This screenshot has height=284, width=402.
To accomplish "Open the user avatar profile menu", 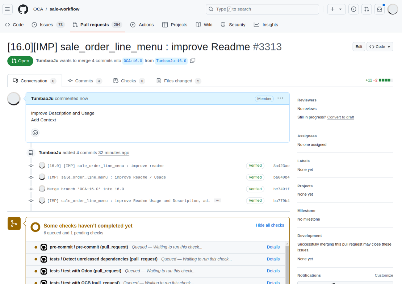I will [393, 9].
